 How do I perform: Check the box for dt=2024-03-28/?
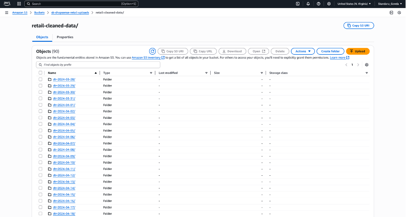(40, 79)
